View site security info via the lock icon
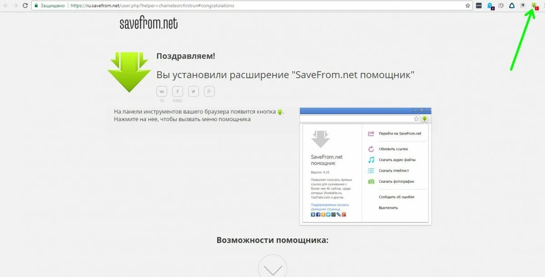This screenshot has width=545, height=277. click(36, 5)
